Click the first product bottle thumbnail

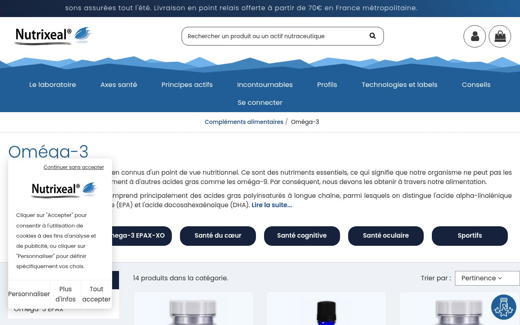(x=193, y=309)
